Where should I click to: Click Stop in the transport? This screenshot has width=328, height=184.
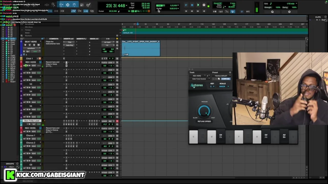coord(192,5)
